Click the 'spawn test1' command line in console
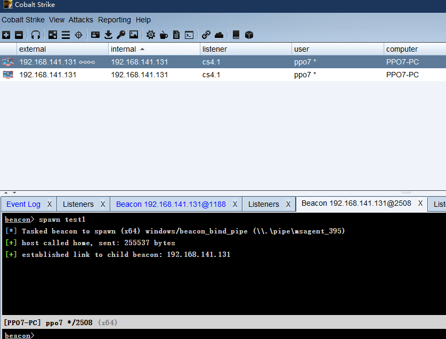446x339 pixels. (x=45, y=220)
